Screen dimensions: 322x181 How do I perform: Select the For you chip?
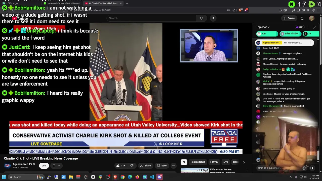click(214, 162)
